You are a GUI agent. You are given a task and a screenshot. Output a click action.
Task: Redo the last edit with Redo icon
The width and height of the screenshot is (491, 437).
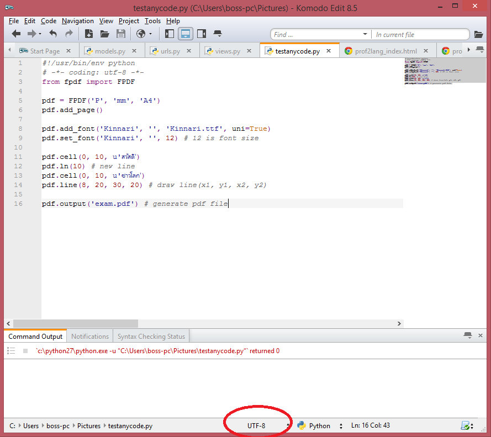pos(68,34)
